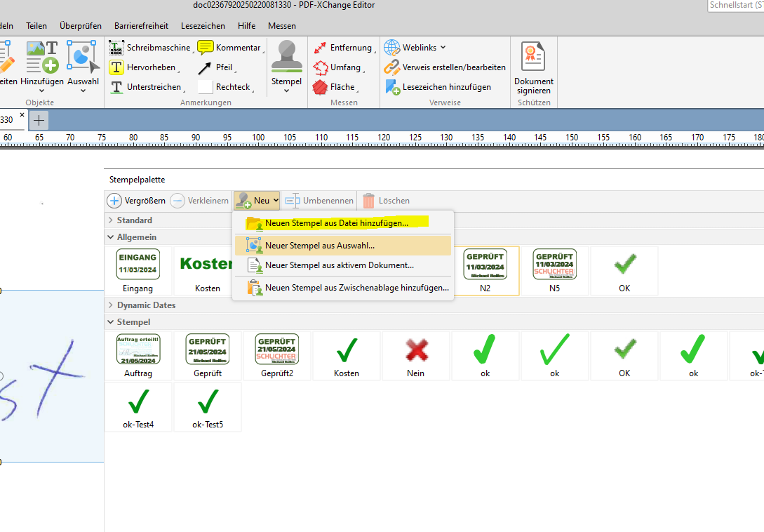This screenshot has height=532, width=764.
Task: Select Neuer Stempel aus aktivem Dokument
Action: tap(339, 265)
